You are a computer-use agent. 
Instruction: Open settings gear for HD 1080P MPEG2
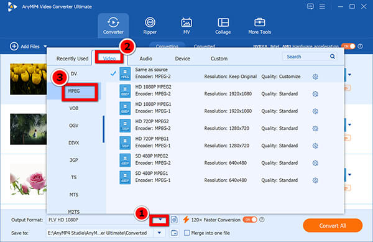(315, 94)
